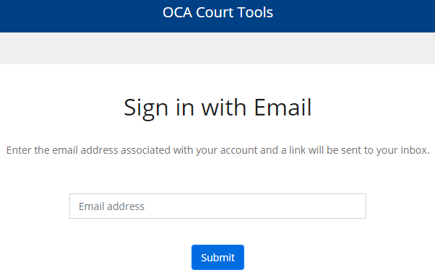Open the OCA Court Tools header title
The height and width of the screenshot is (275, 435).
[217, 12]
